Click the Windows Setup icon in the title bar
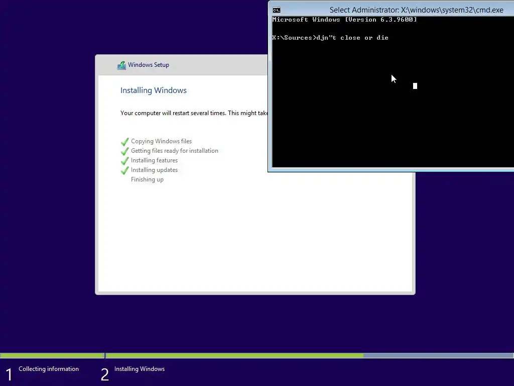This screenshot has height=386, width=514. (121, 65)
